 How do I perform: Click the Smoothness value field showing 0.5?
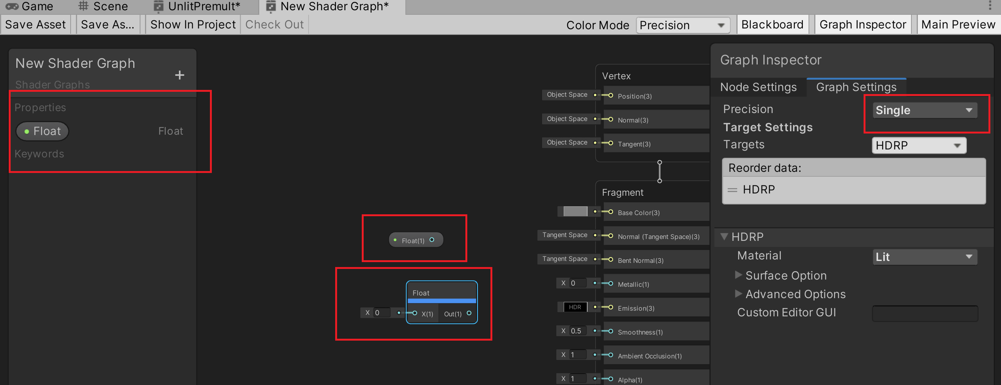click(x=577, y=331)
